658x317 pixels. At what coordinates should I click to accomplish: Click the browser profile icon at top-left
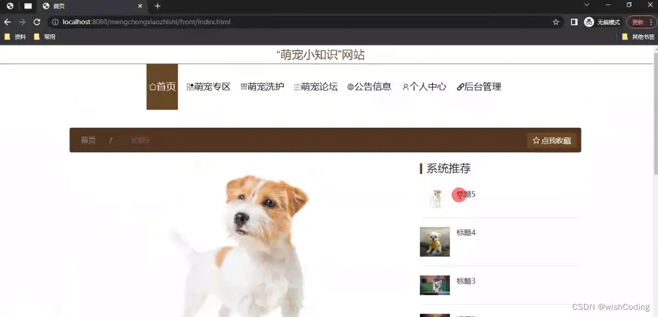pyautogui.click(x=10, y=6)
